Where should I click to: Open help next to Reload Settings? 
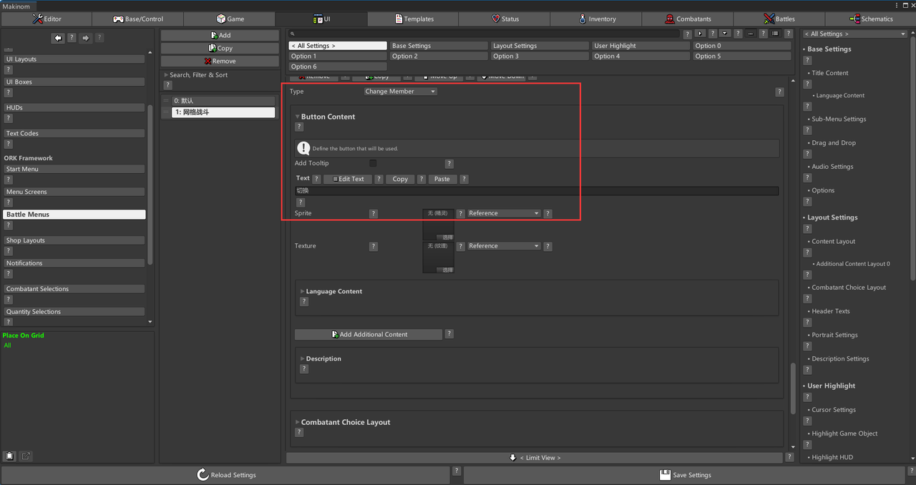tap(456, 471)
